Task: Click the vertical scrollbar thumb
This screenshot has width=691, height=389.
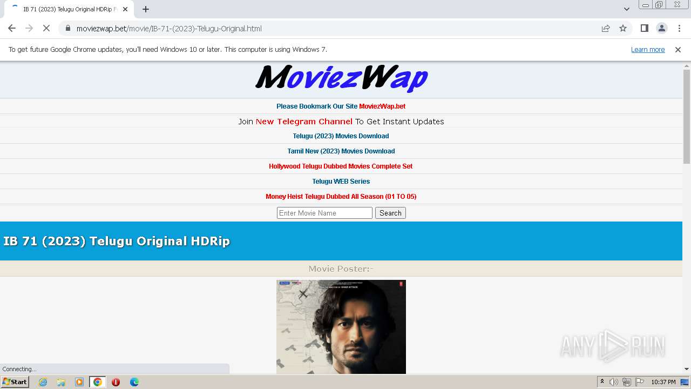Action: (x=687, y=116)
